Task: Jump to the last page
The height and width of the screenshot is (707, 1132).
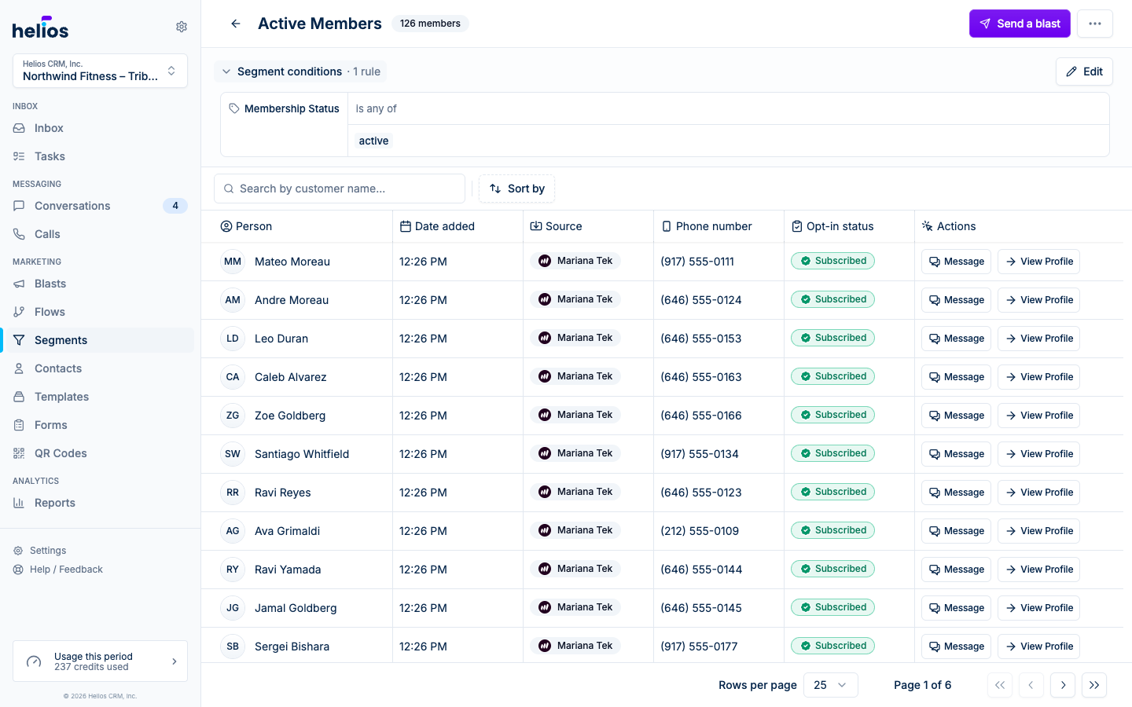Action: coord(1094,685)
